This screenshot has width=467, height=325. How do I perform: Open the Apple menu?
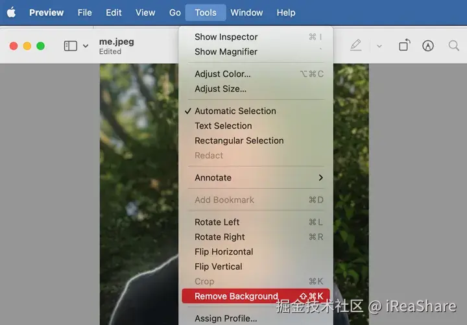11,12
